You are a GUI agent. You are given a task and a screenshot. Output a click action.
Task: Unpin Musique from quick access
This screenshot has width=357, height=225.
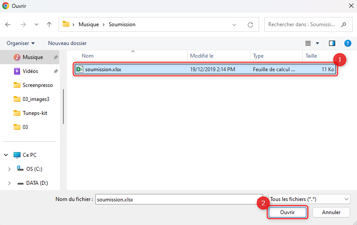(x=56, y=57)
